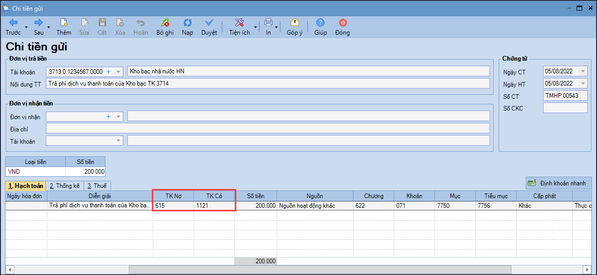This screenshot has height=275, width=597.
Task: Click the Định khoản nhanh button
Action: click(558, 183)
